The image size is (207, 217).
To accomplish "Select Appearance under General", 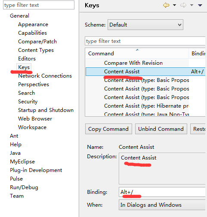I will coord(33,24).
